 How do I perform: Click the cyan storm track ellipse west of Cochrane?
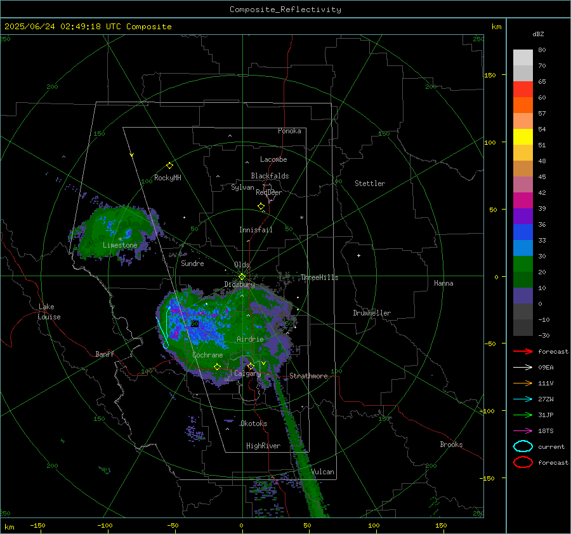tap(166, 344)
